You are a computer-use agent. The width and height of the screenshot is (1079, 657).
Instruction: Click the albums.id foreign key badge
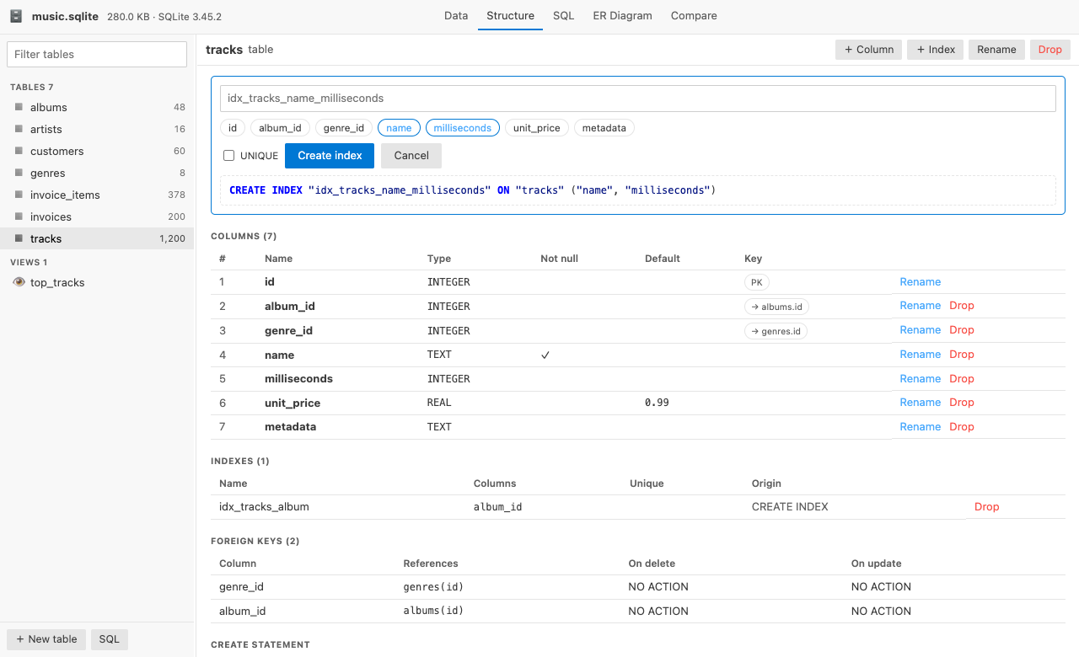tap(776, 307)
